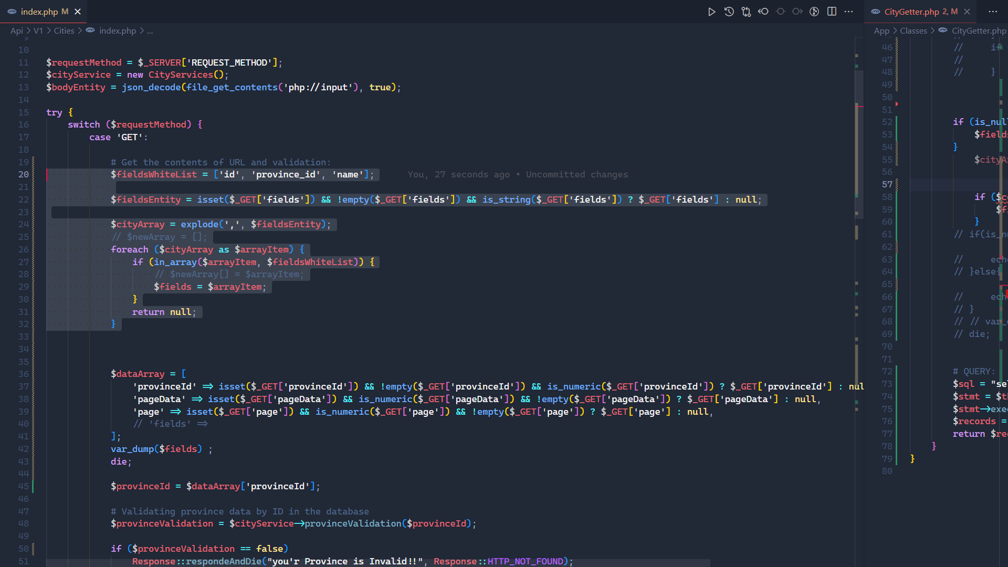
Task: Open more actions for index.php editor
Action: (849, 12)
